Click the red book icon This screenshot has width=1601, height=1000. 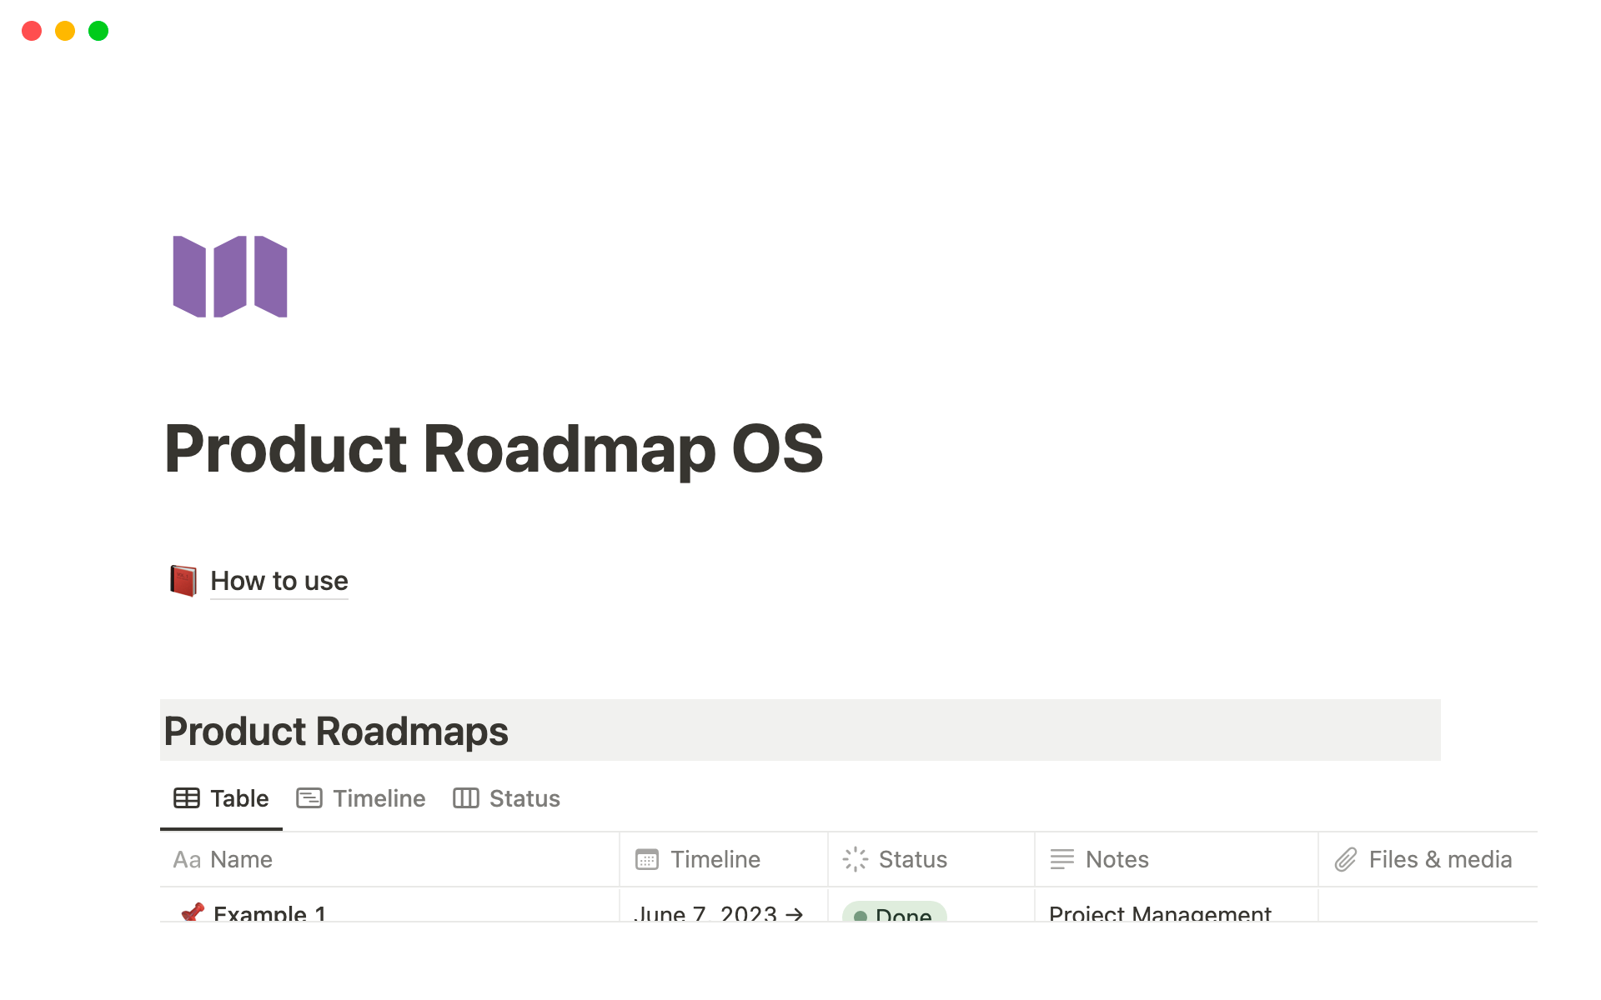click(x=183, y=581)
